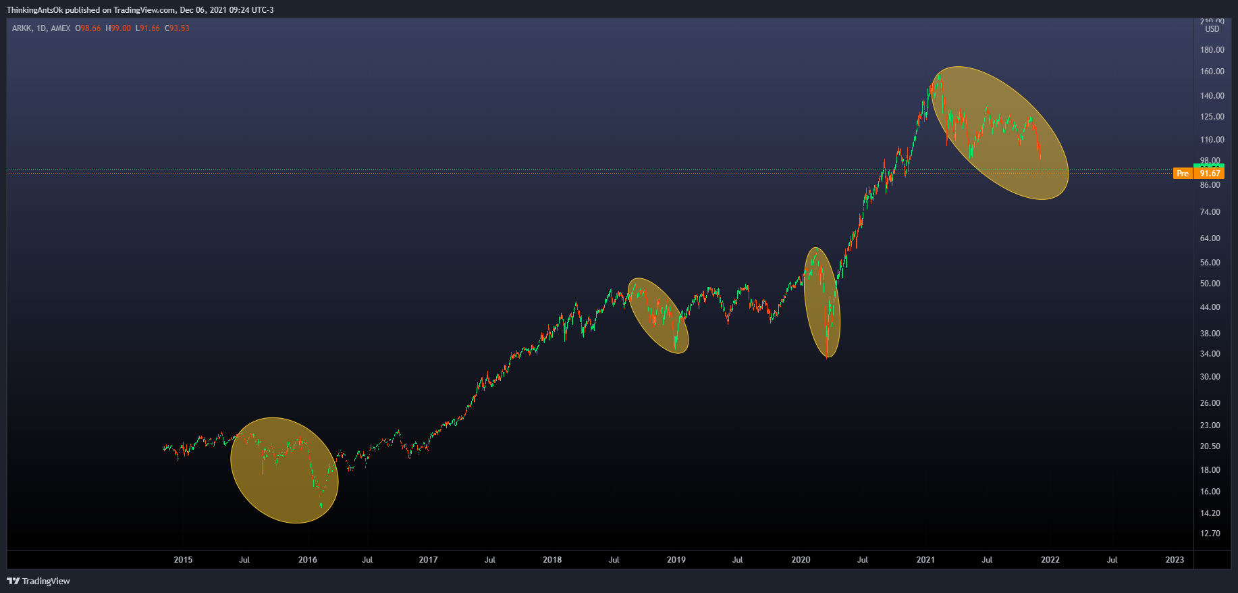Screen dimensions: 1238x593
Task: Click the USD currency label on the price axis
Action: click(x=1212, y=29)
